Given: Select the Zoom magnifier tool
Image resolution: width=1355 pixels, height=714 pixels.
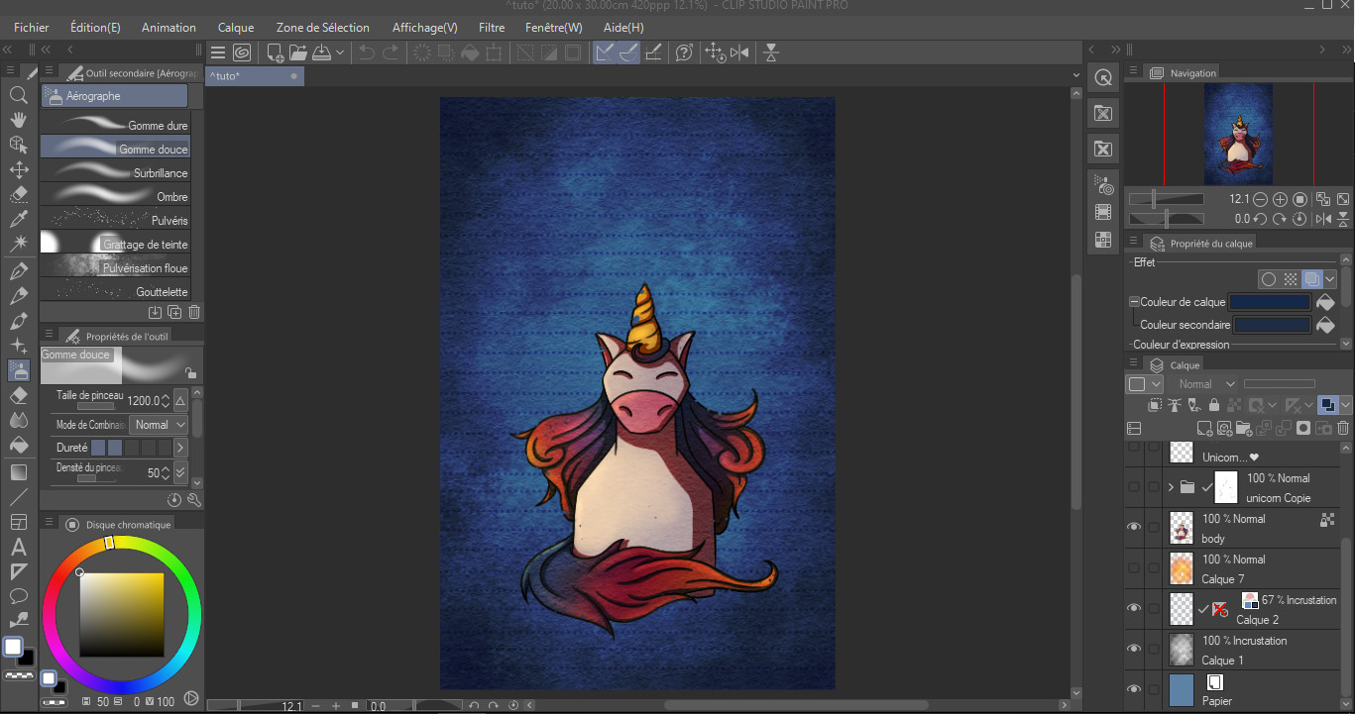Looking at the screenshot, I should [x=19, y=95].
